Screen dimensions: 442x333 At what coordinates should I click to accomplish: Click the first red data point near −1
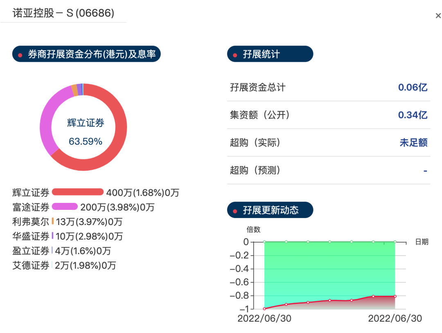click(264, 309)
